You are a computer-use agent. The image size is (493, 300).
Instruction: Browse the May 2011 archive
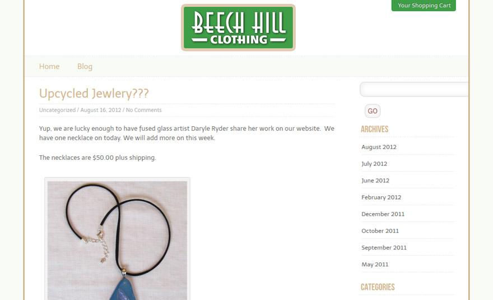point(375,265)
